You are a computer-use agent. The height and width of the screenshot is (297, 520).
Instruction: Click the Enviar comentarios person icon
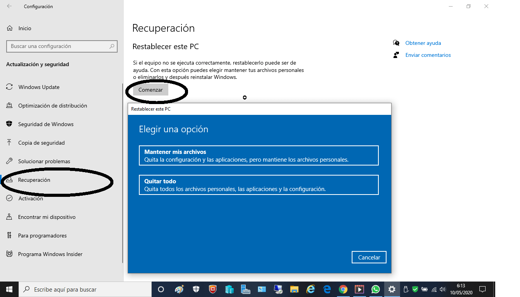tap(396, 55)
